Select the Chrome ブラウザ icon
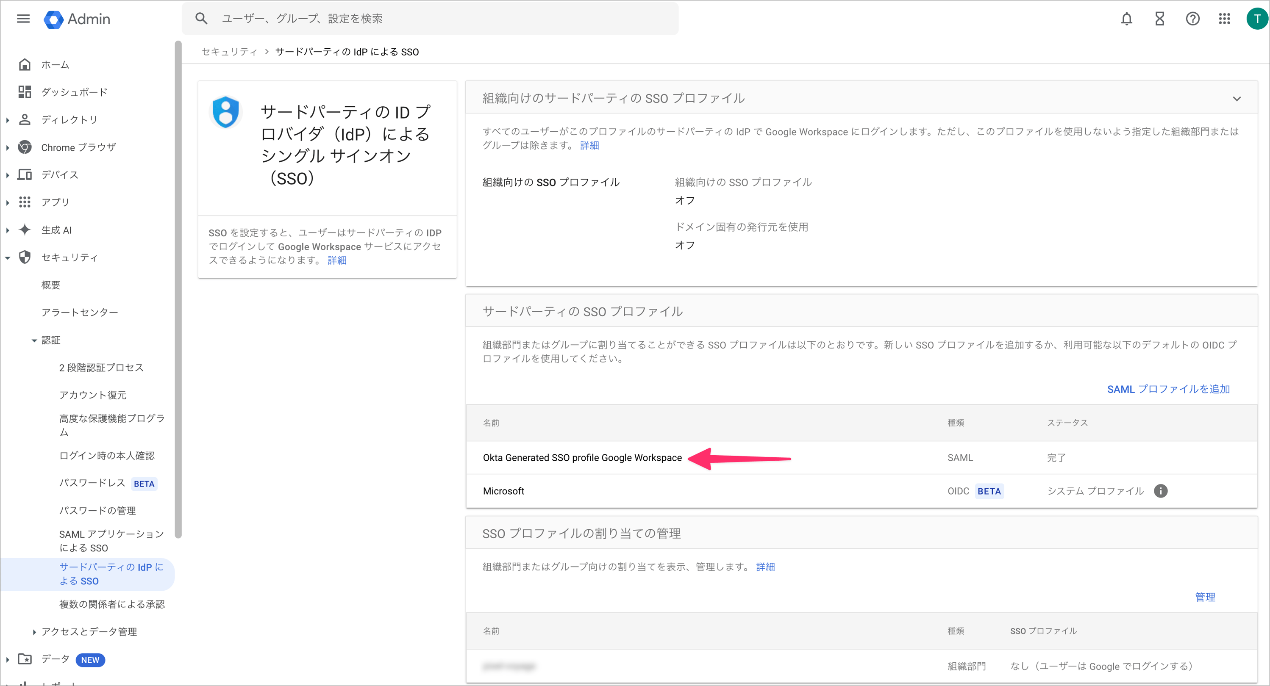Image resolution: width=1270 pixels, height=686 pixels. 25,147
